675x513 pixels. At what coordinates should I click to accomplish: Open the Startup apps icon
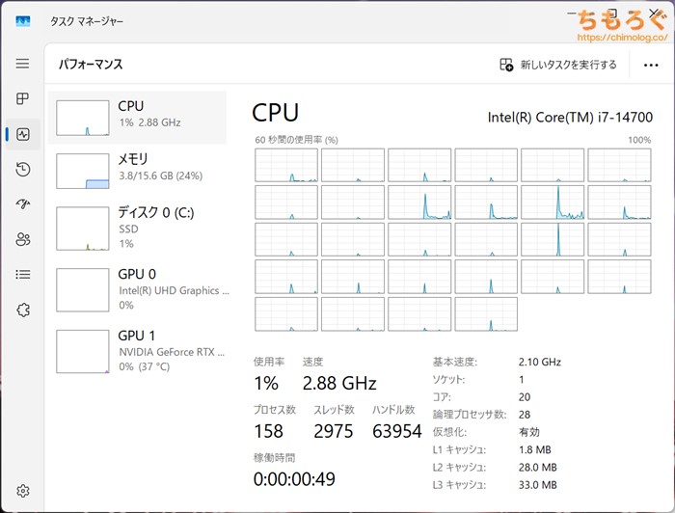(23, 204)
